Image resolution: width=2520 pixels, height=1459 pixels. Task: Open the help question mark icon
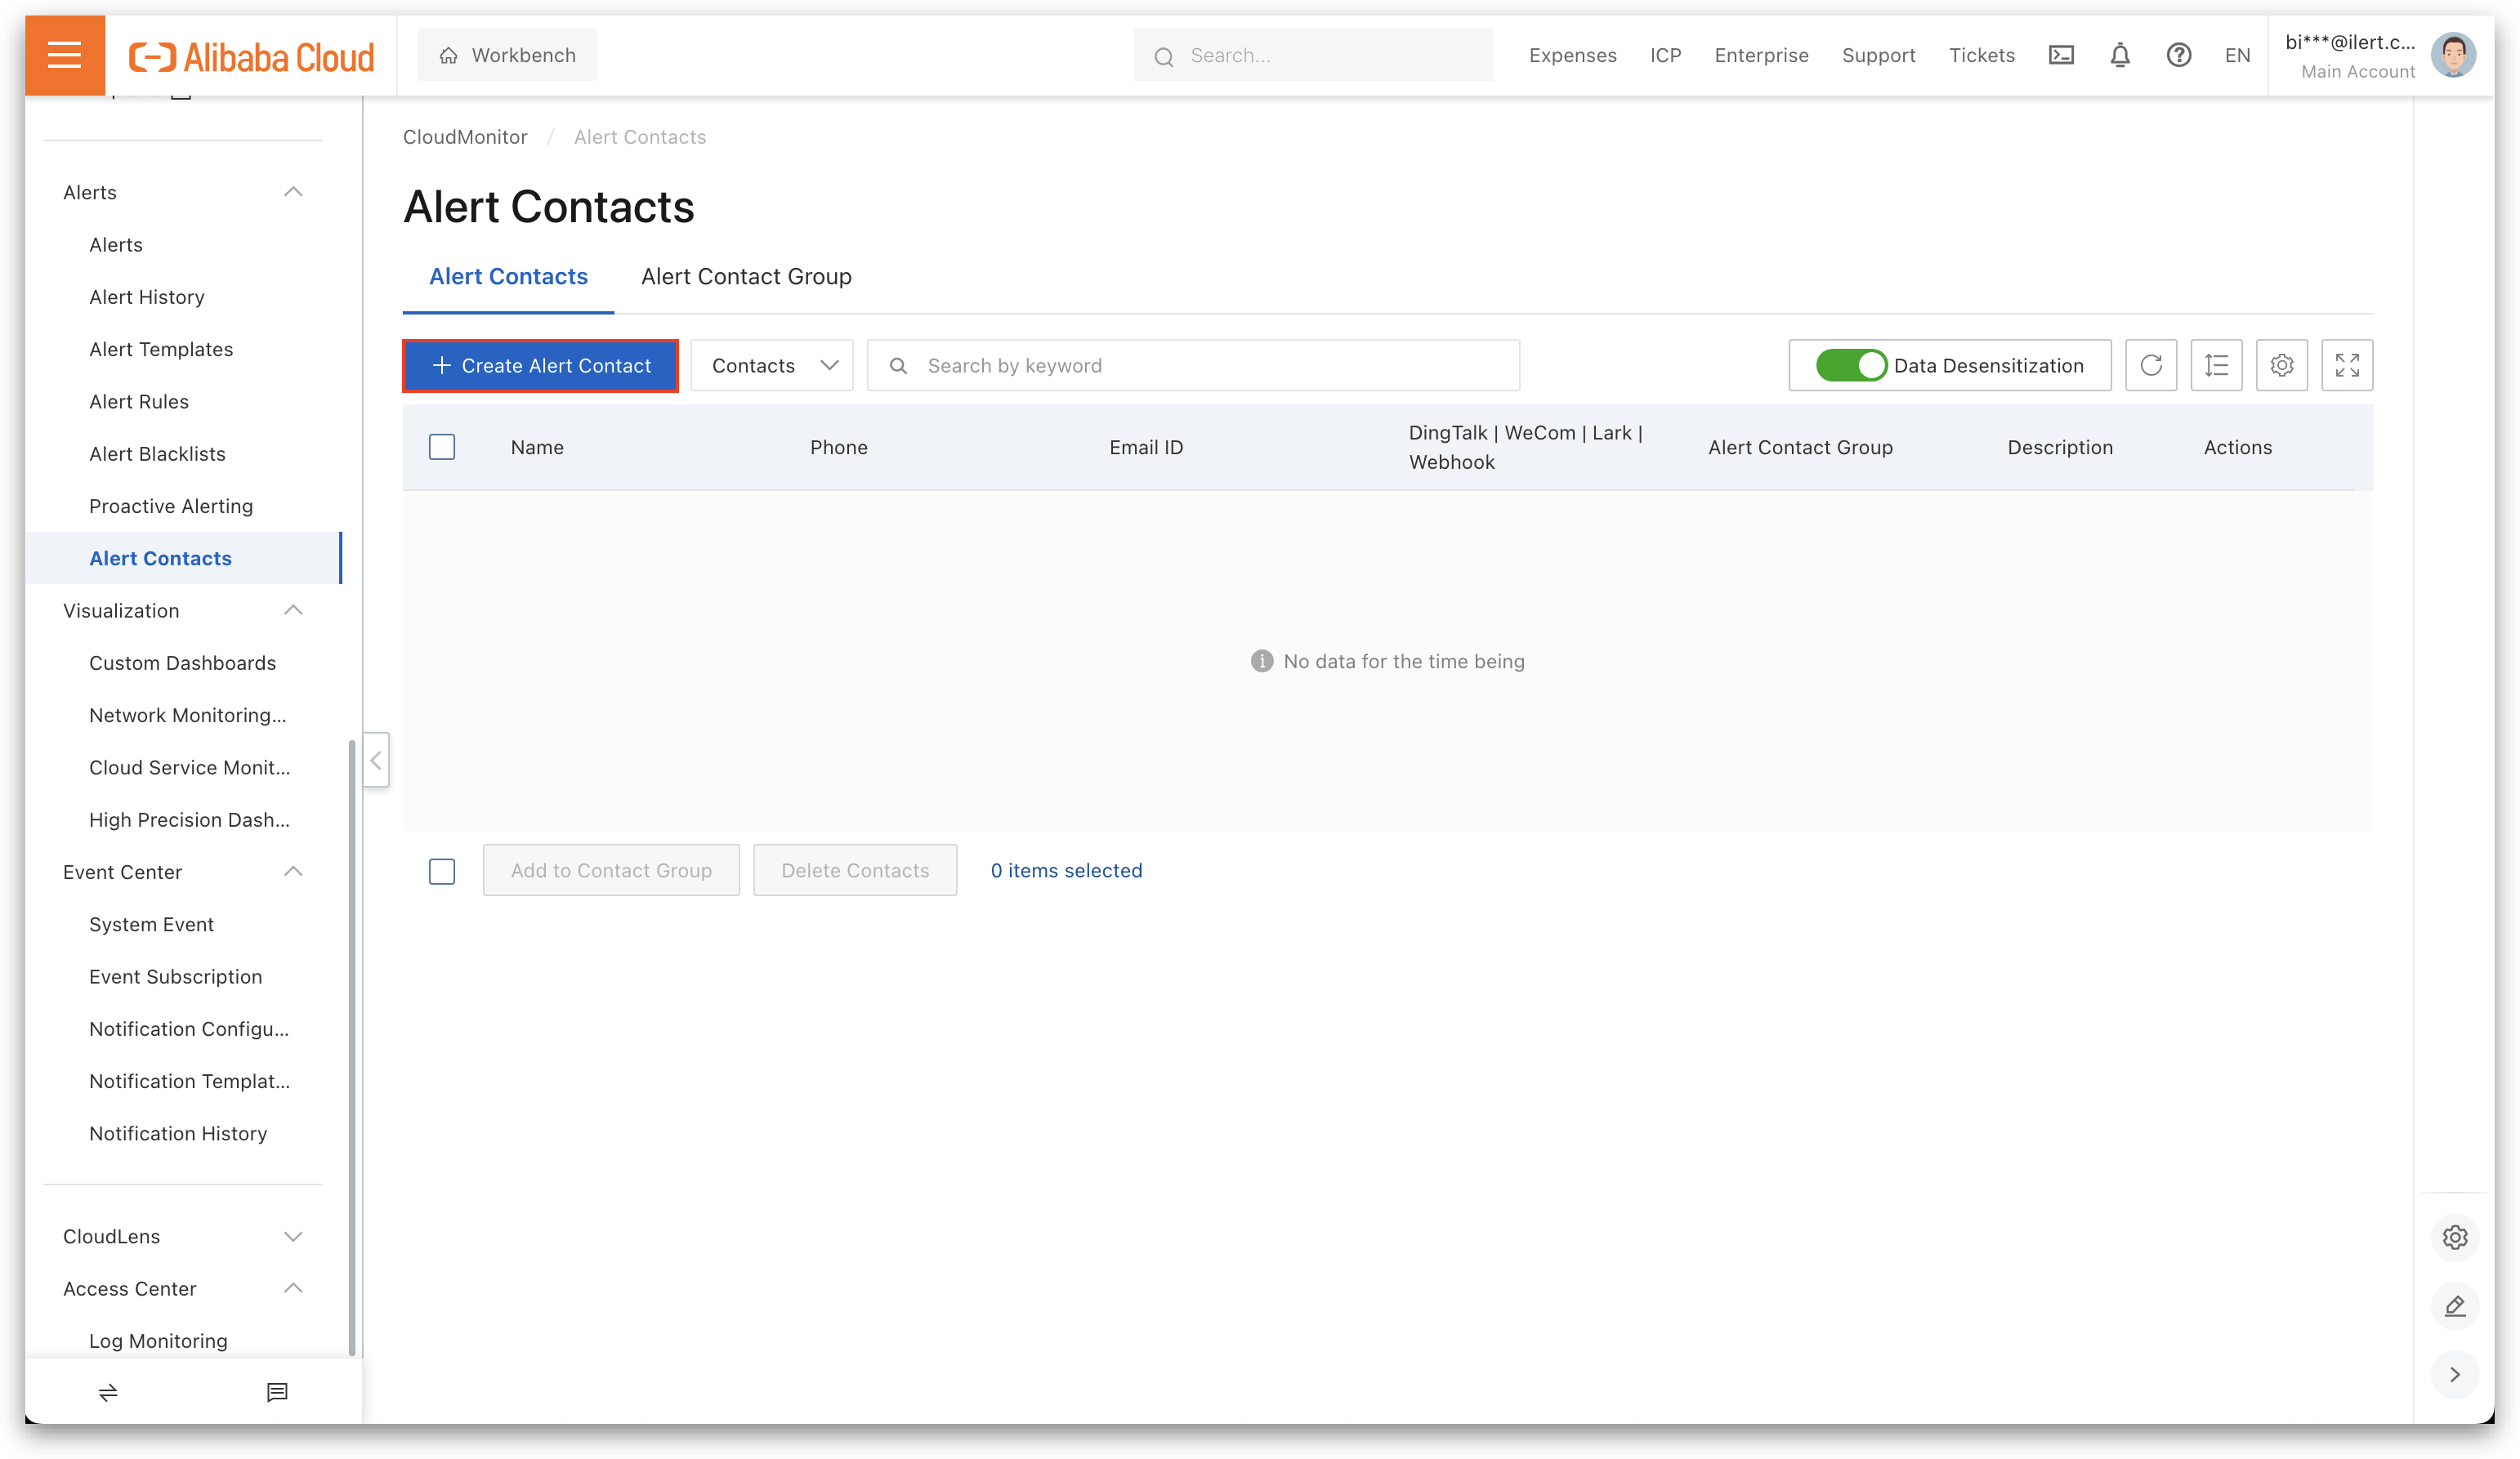click(x=2179, y=55)
